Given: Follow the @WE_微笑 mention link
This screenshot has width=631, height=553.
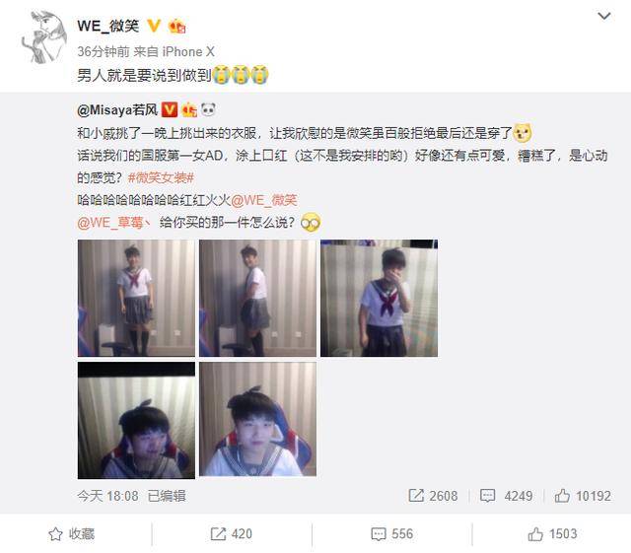Looking at the screenshot, I should 264,200.
